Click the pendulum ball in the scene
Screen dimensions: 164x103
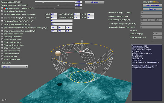point(58,53)
